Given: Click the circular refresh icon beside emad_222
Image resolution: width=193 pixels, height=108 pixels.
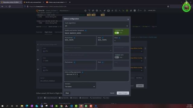Looking at the screenshot, I should 145,10.
